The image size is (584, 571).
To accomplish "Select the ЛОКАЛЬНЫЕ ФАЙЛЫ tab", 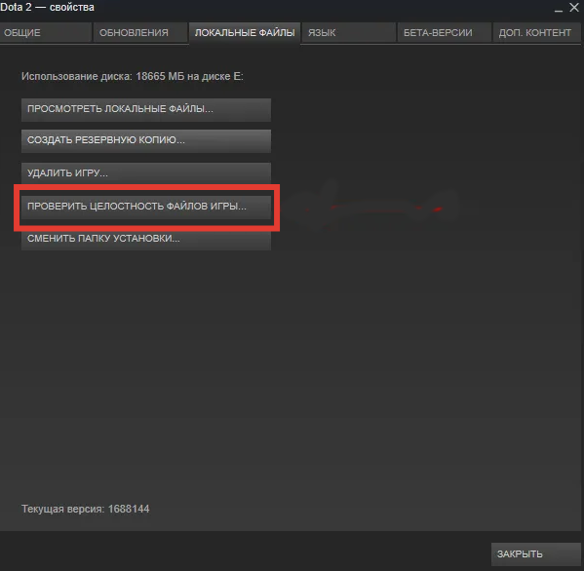I will [x=245, y=33].
